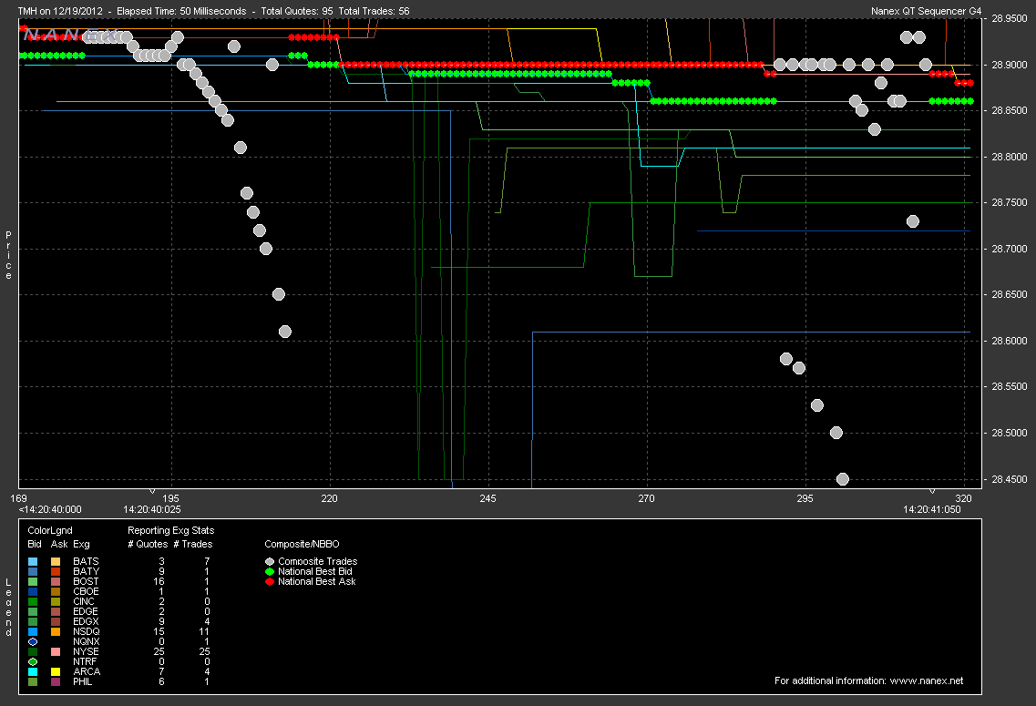Click the Nanex logo watermark on chart

(x=68, y=36)
